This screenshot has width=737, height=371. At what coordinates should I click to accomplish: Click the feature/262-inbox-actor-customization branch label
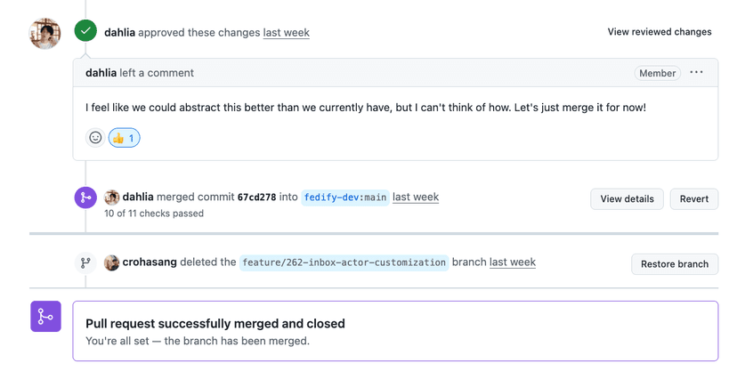click(x=344, y=262)
